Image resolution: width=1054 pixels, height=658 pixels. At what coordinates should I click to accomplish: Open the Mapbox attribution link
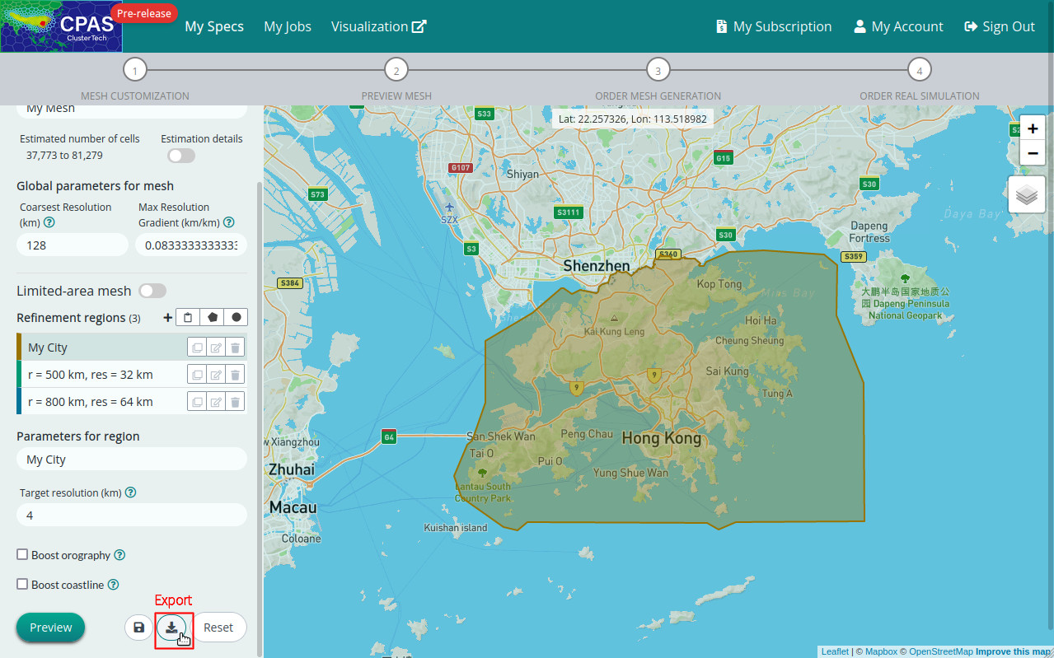pyautogui.click(x=881, y=651)
